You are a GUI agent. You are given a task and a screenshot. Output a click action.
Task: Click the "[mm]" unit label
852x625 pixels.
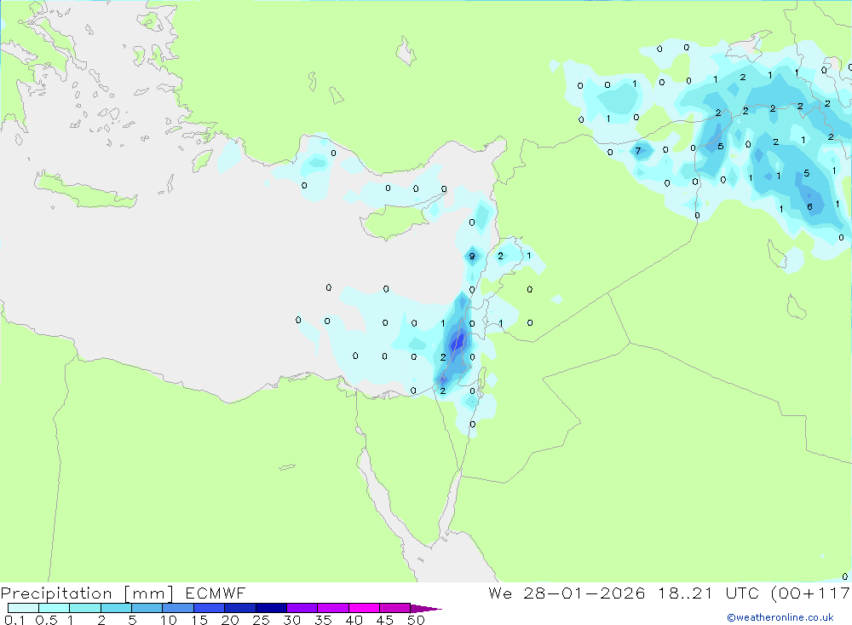[x=149, y=593]
